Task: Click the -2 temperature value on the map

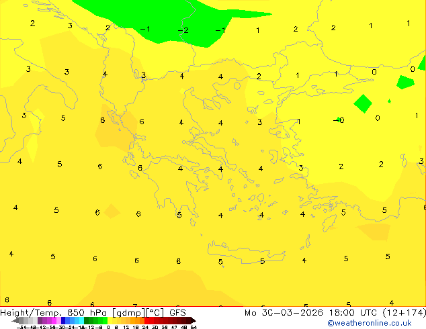Action: pyautogui.click(x=183, y=30)
